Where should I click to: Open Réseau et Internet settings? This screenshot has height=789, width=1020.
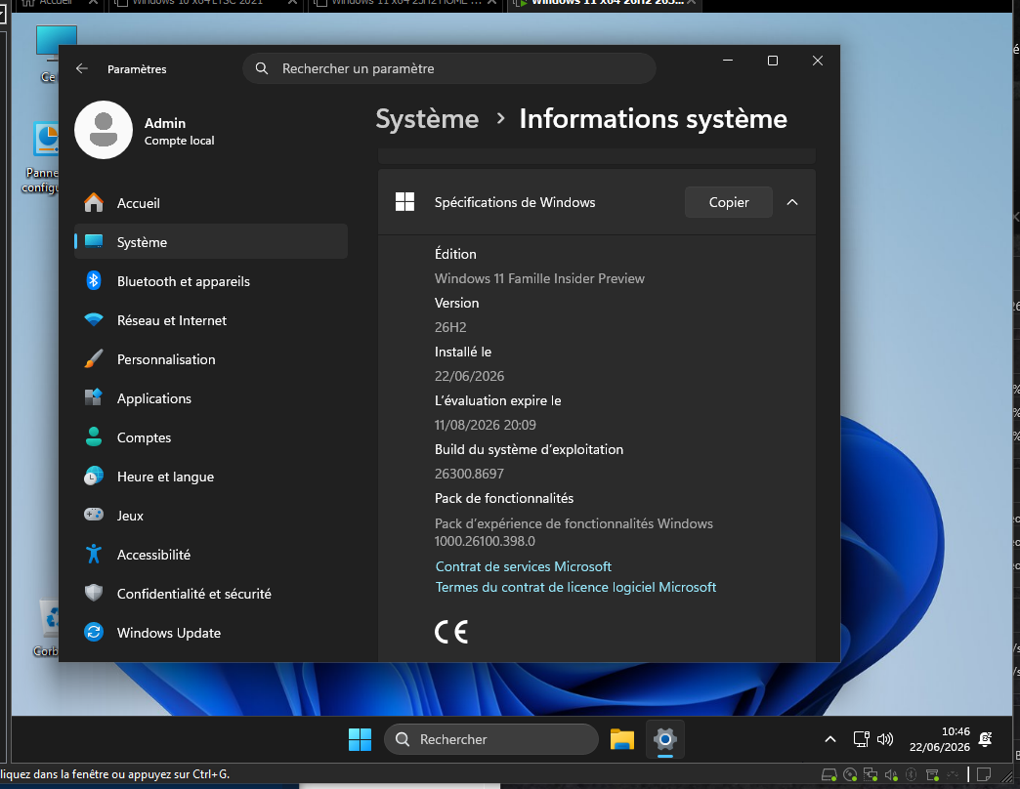(211, 320)
